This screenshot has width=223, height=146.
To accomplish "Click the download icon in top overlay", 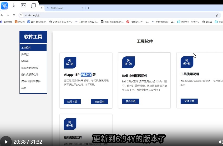I will tap(14, 6).
